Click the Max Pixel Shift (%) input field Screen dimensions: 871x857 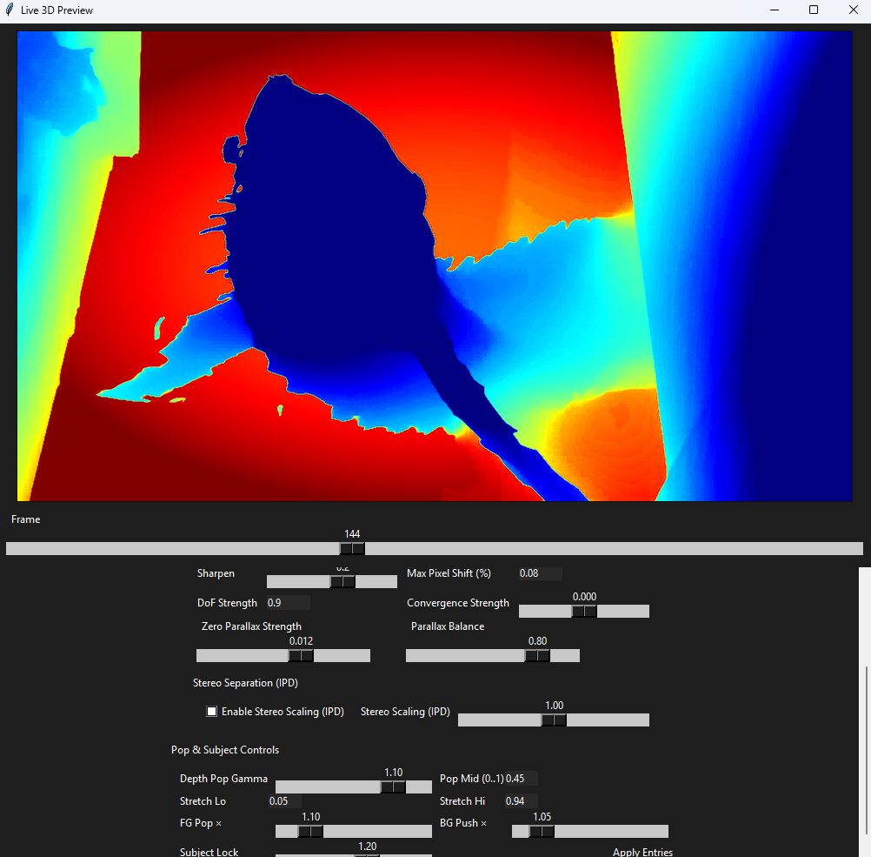539,574
